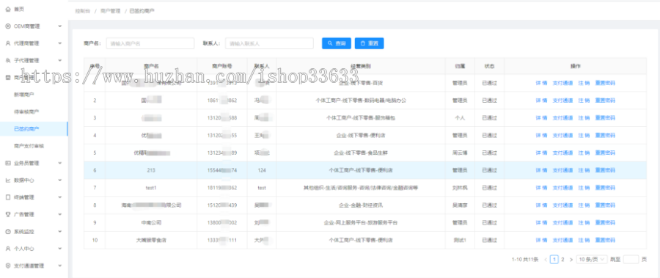Image resolution: width=660 pixels, height=278 pixels.
Task: Click 重置密码 for row 5
Action: [605, 153]
